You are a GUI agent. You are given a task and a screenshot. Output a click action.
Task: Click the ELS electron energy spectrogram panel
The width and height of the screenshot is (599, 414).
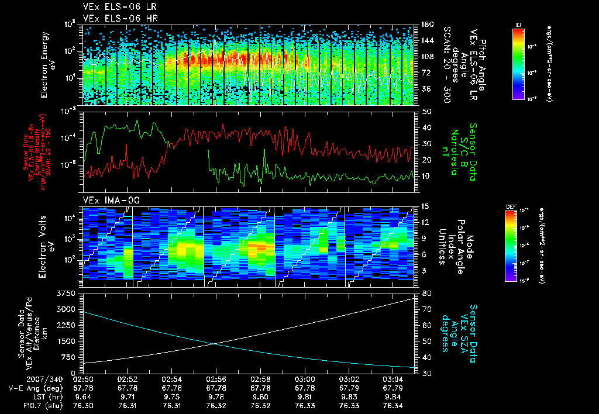click(248, 65)
